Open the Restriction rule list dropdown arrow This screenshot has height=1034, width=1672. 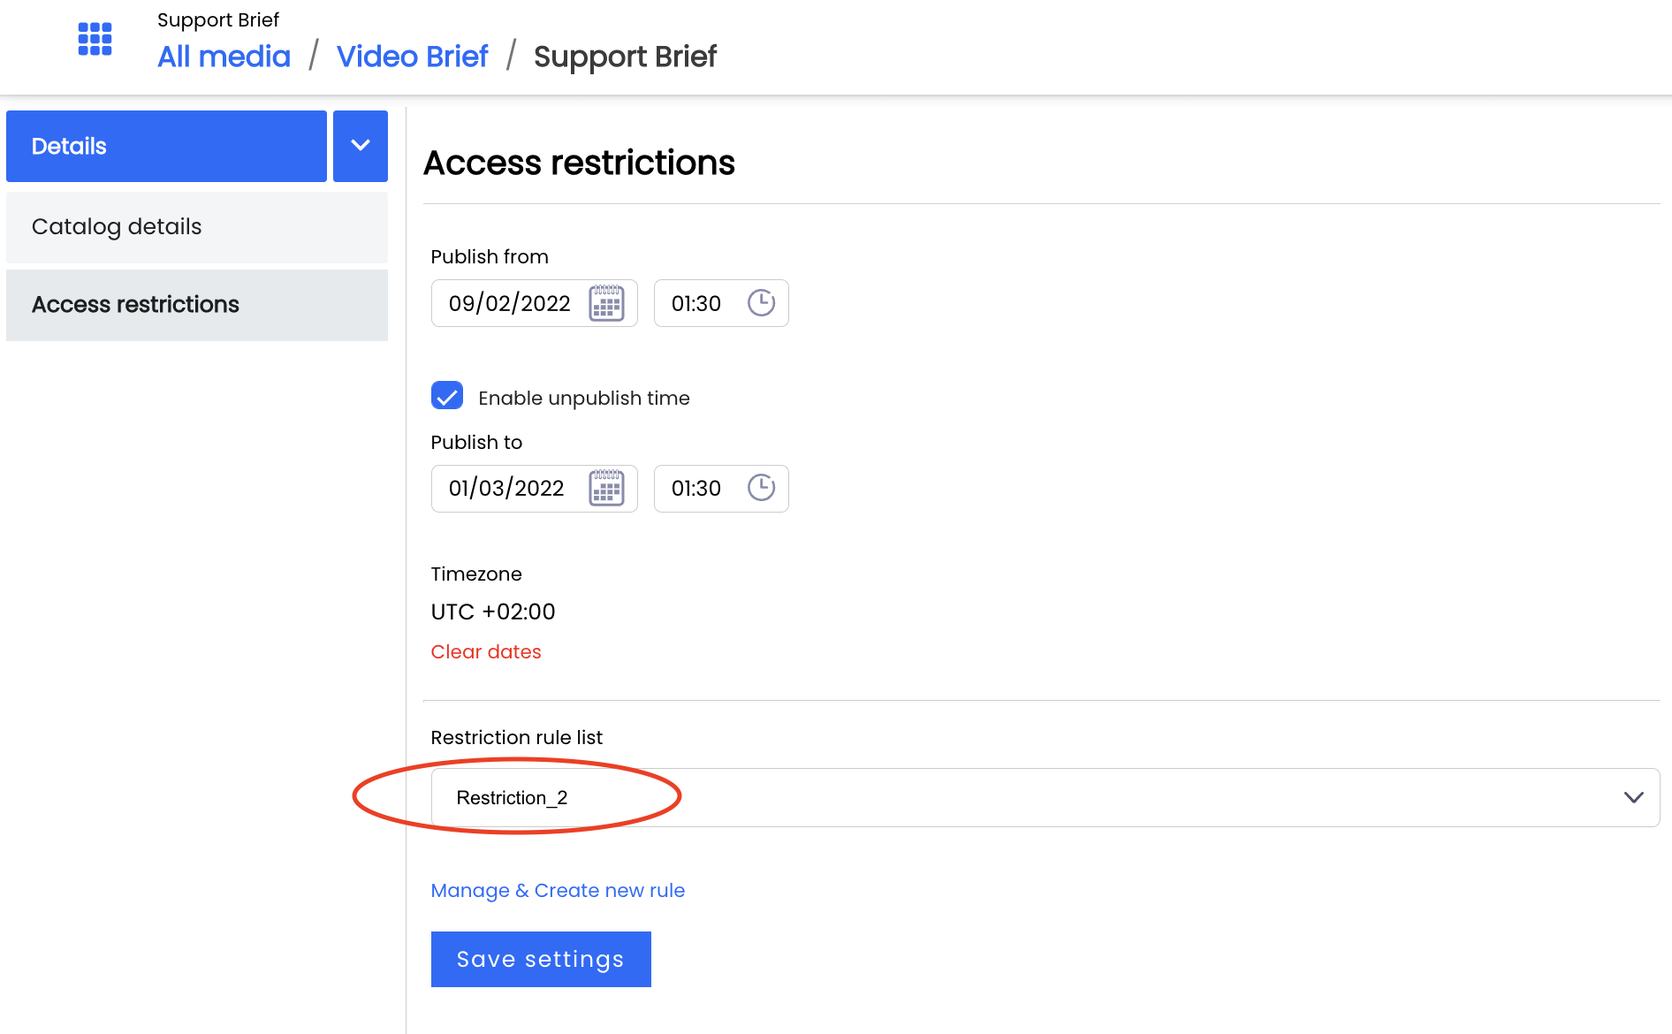pos(1633,797)
